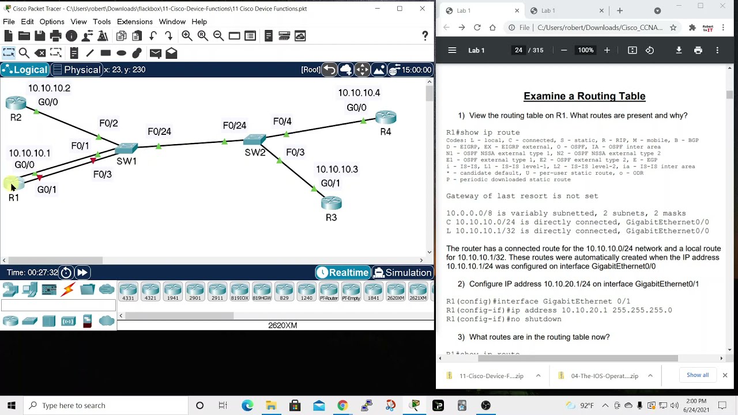Viewport: 738px width, 415px height.
Task: Open the File menu in Packet Tracer
Action: pyautogui.click(x=9, y=22)
